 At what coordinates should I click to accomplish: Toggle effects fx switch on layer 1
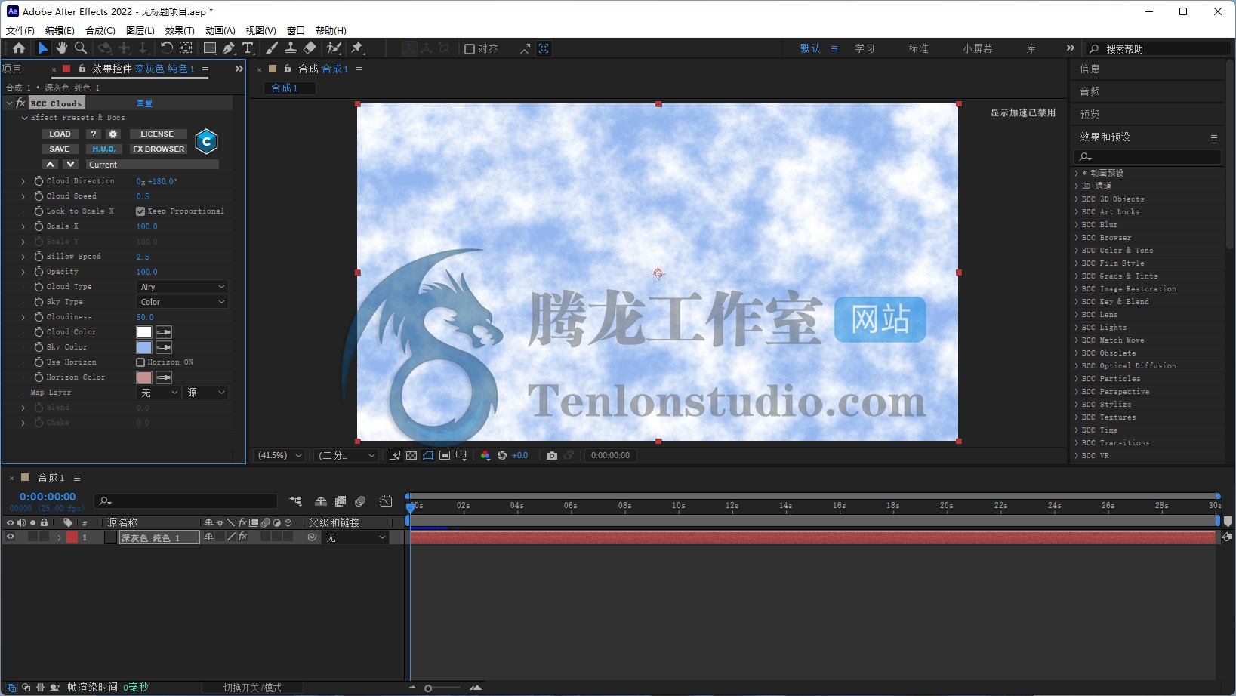(x=242, y=537)
